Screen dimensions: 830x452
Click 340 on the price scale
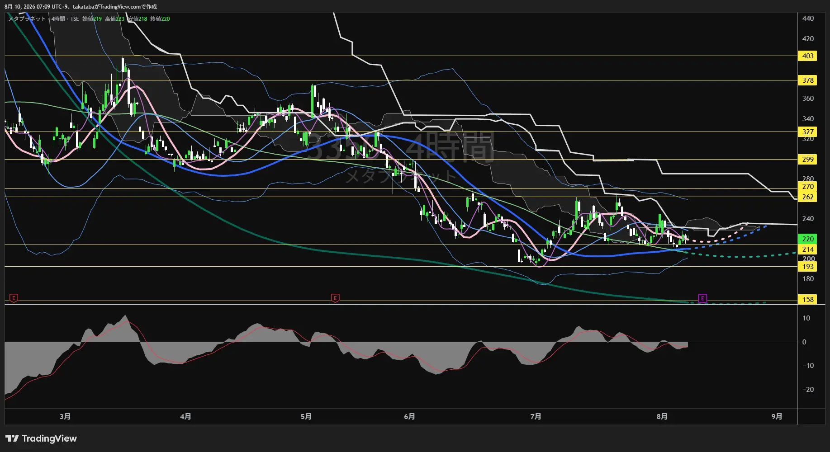coord(808,119)
